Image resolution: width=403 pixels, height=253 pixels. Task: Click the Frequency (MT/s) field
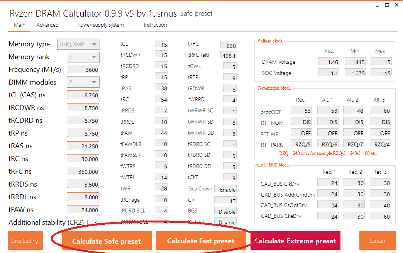coord(83,70)
